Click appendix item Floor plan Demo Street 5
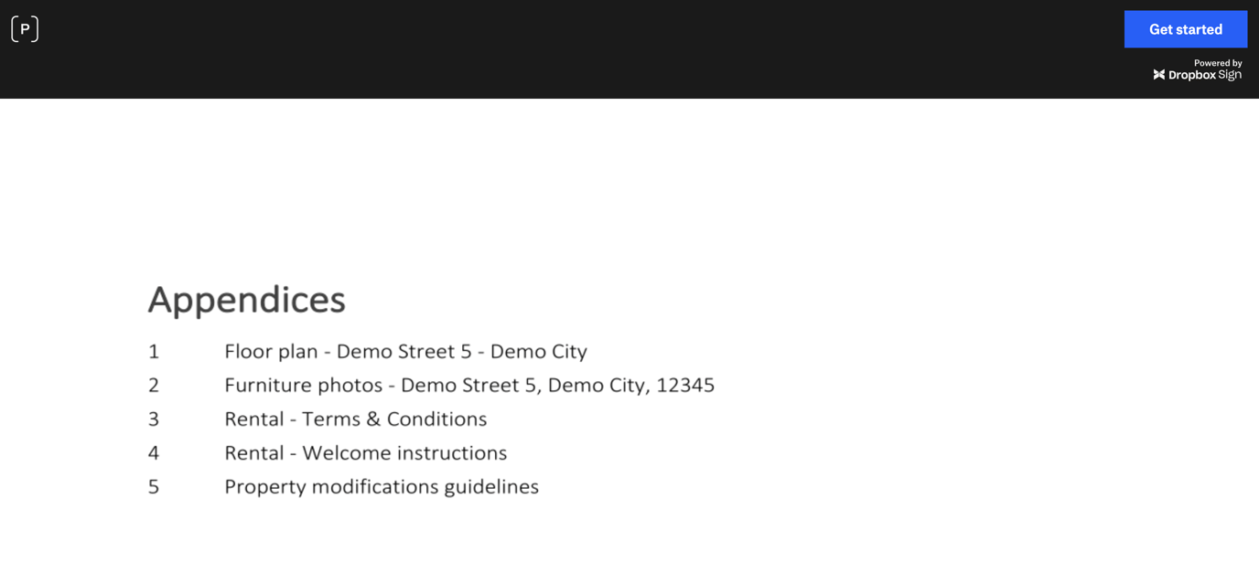1259x573 pixels. pos(405,351)
